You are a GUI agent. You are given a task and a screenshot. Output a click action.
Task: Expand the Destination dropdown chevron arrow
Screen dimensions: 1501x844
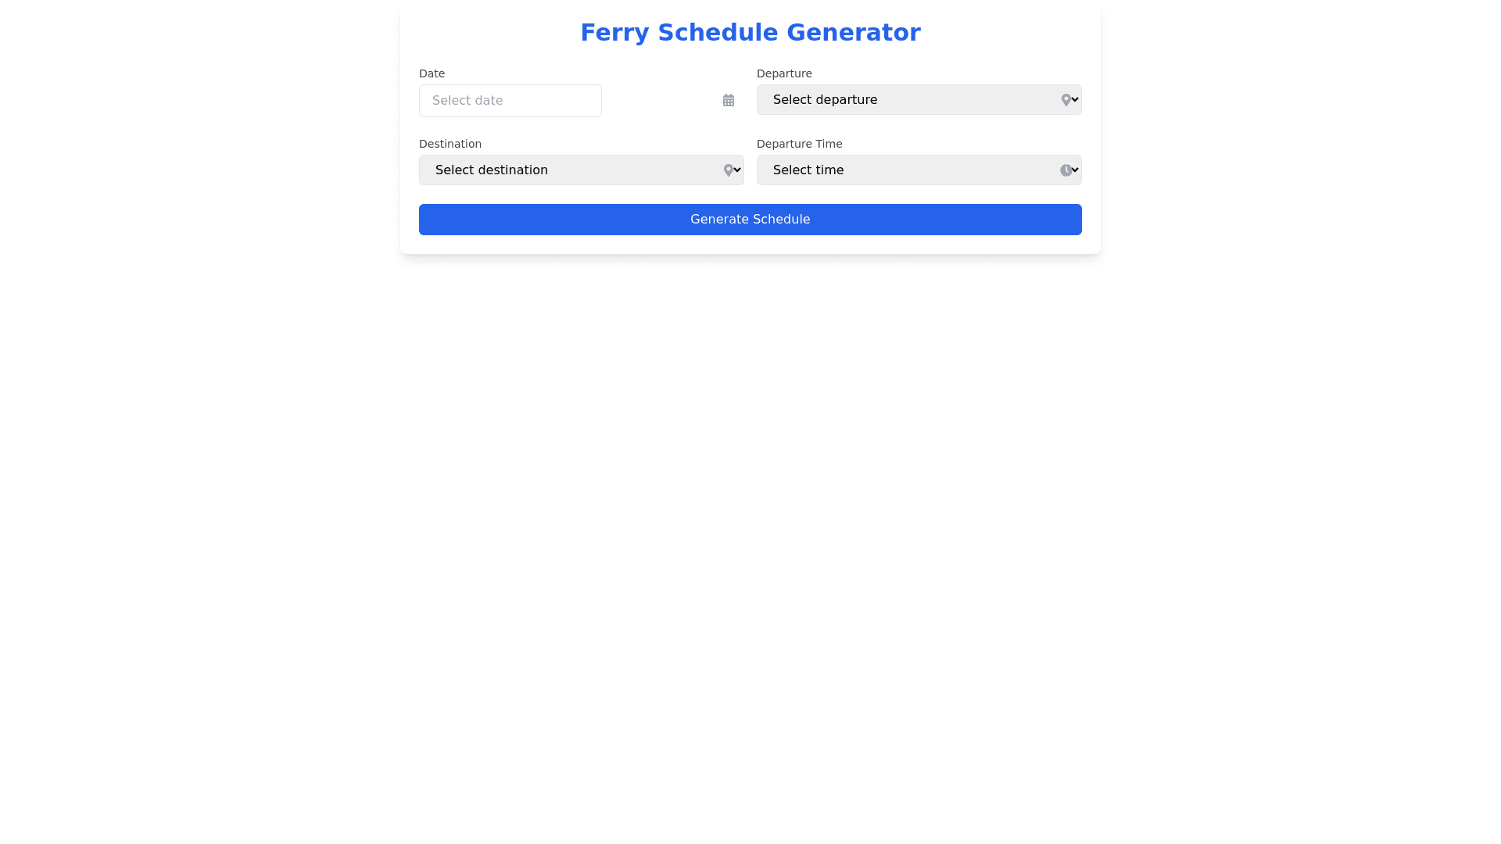pos(737,170)
